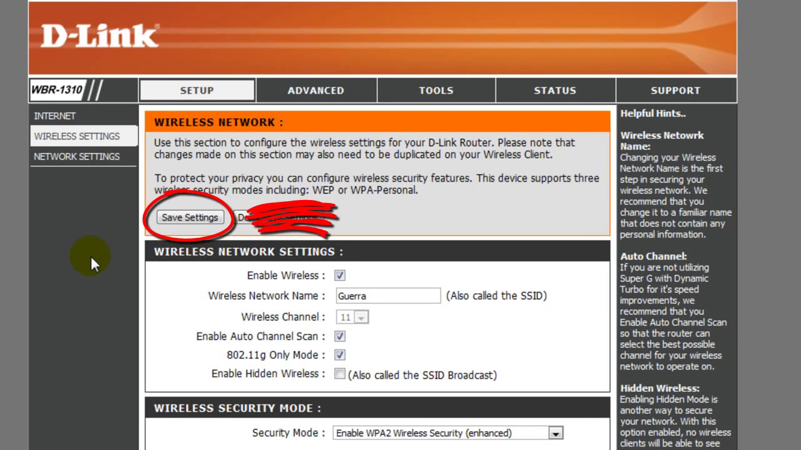This screenshot has height=450, width=801.
Task: Click the Wireless Network Name field
Action: click(x=388, y=296)
